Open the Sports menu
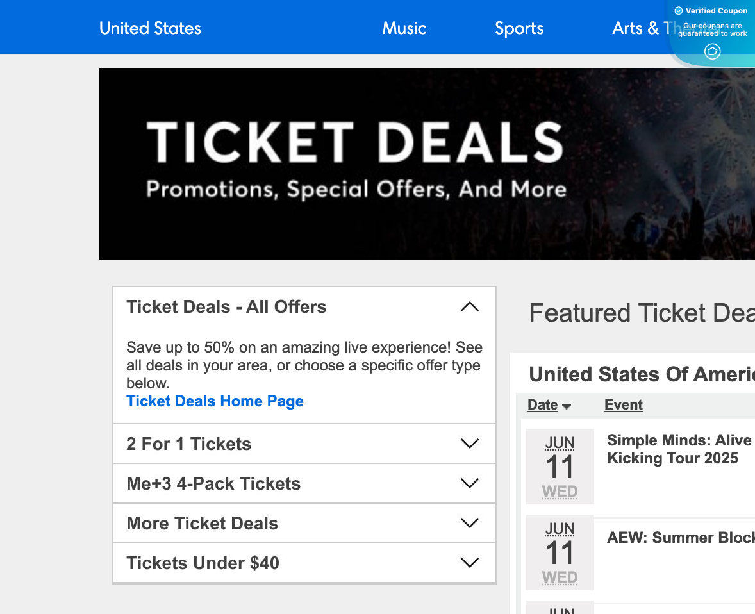Image resolution: width=755 pixels, height=614 pixels. pos(519,28)
